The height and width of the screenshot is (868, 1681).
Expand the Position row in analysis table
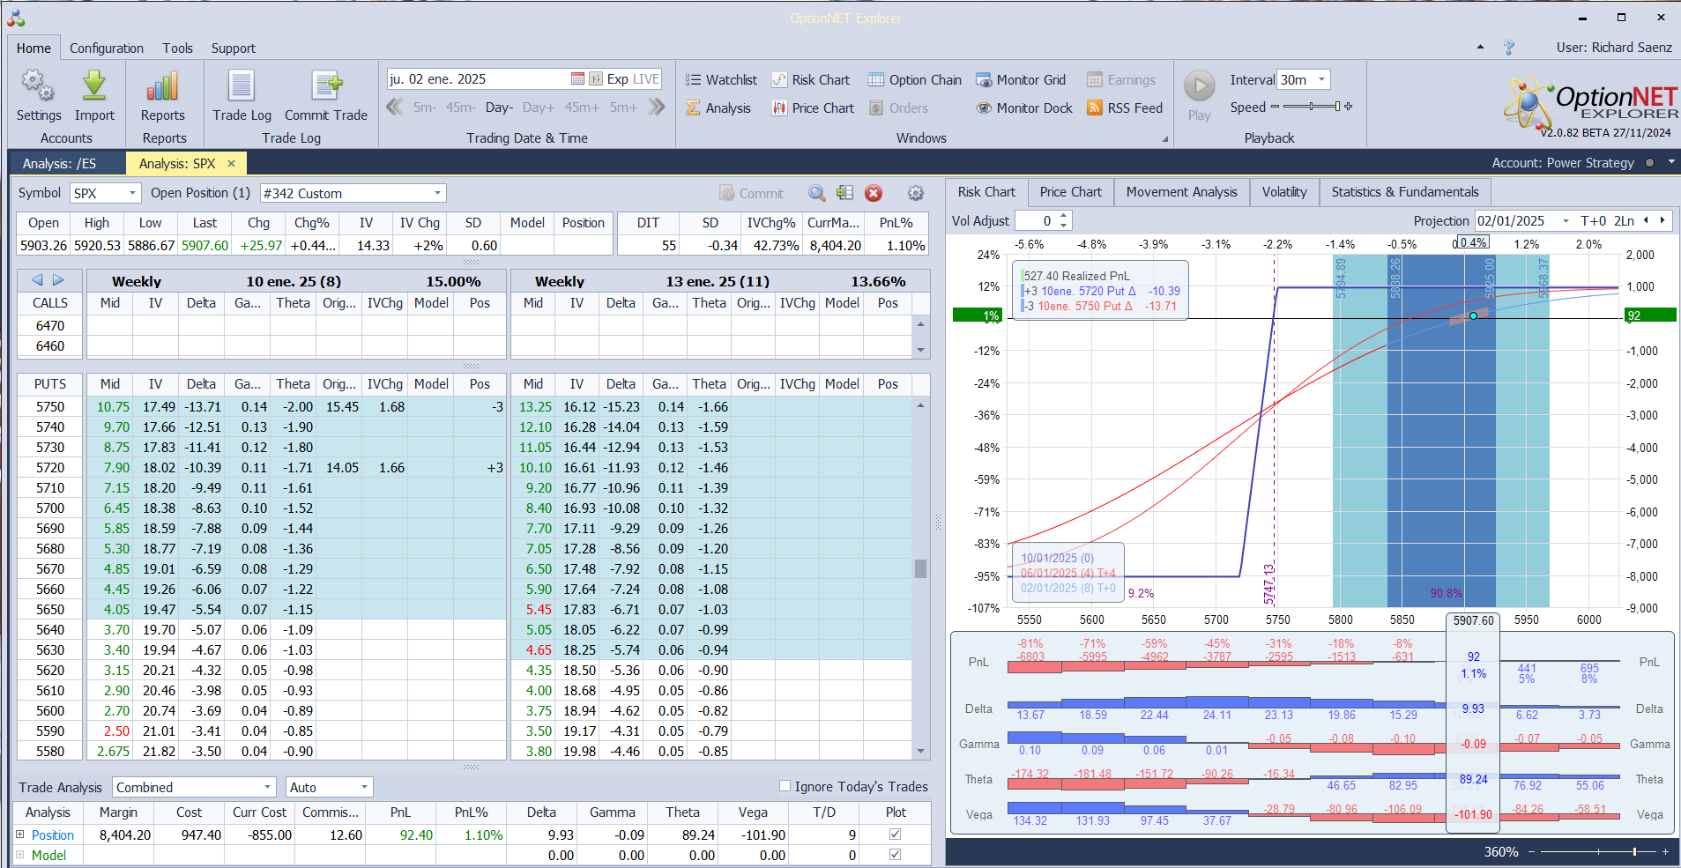[x=19, y=834]
